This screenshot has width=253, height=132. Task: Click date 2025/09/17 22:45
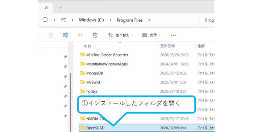[x=174, y=119]
